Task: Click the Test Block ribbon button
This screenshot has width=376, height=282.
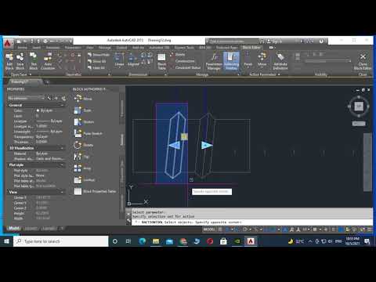Action: point(34,61)
